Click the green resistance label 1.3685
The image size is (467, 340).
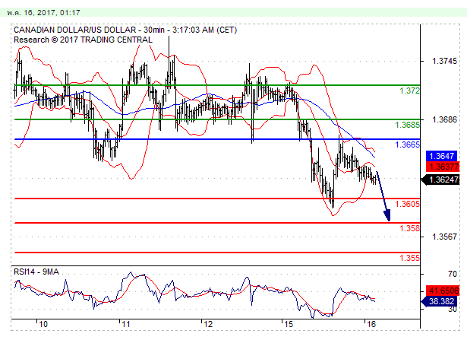(407, 125)
